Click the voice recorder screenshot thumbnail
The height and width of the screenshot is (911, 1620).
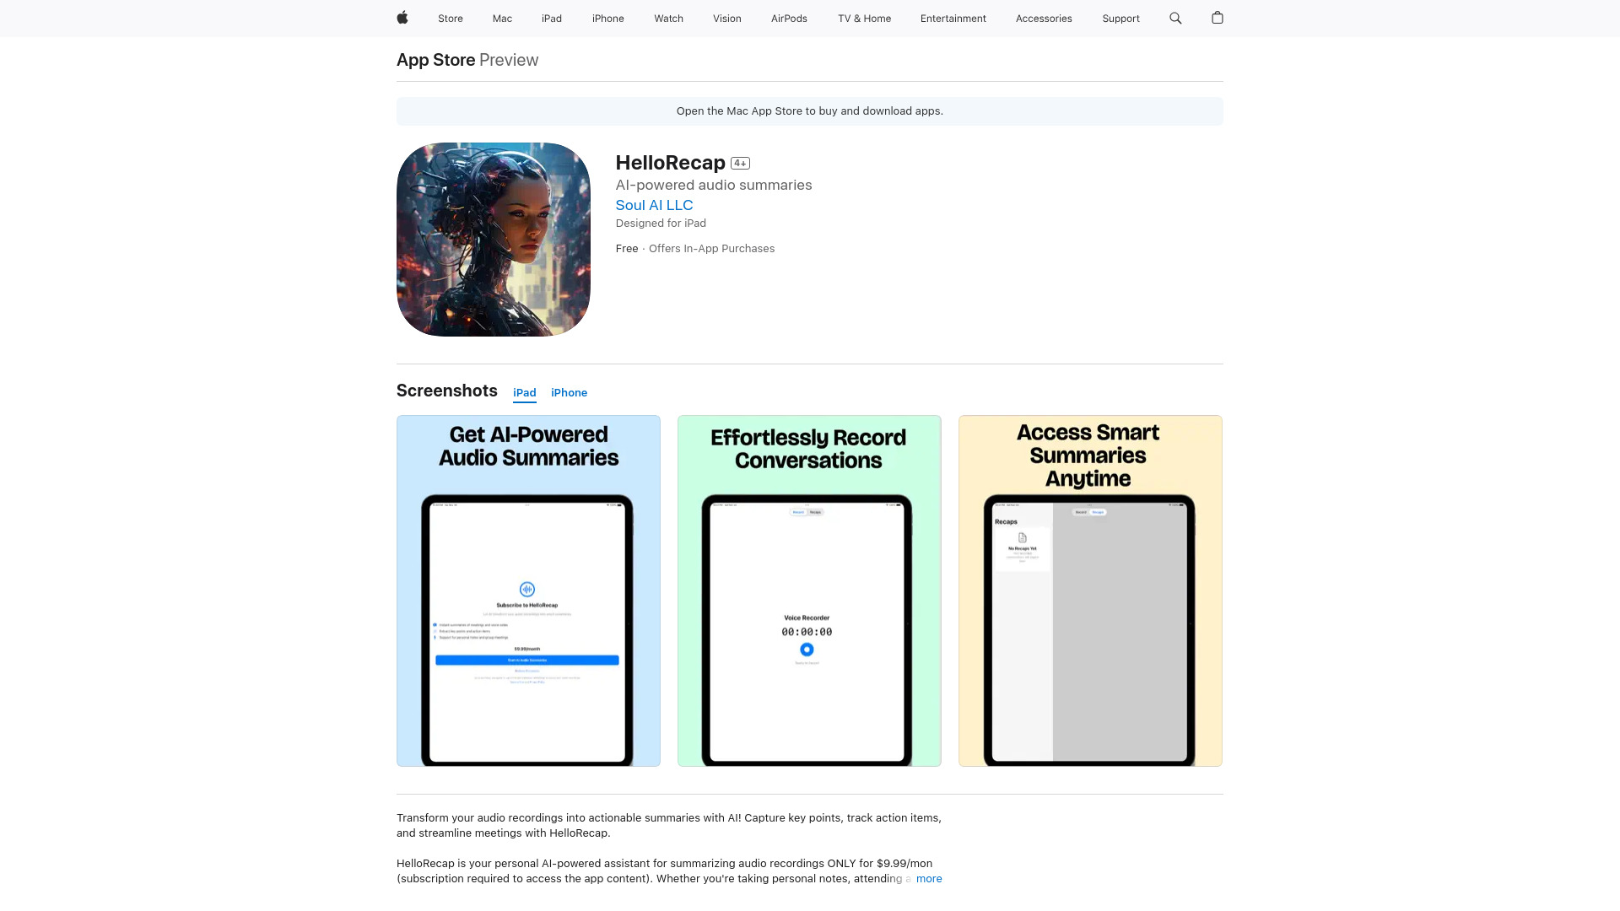(809, 590)
